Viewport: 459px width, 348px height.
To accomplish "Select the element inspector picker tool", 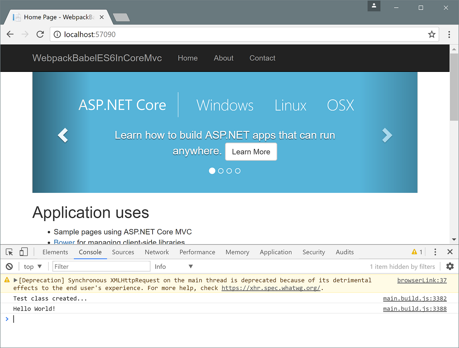I will tap(9, 252).
